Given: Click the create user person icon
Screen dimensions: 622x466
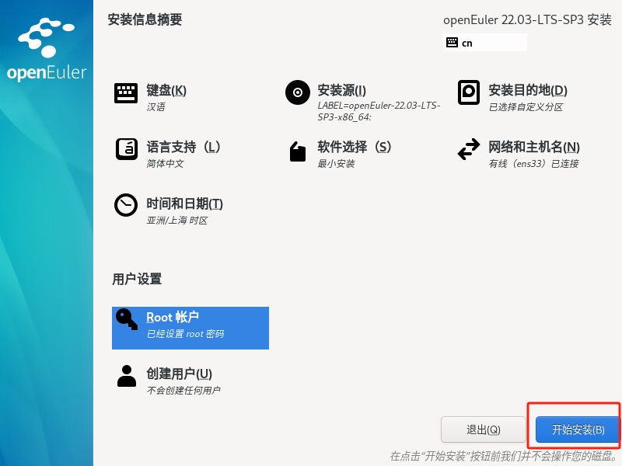Looking at the screenshot, I should pos(127,376).
